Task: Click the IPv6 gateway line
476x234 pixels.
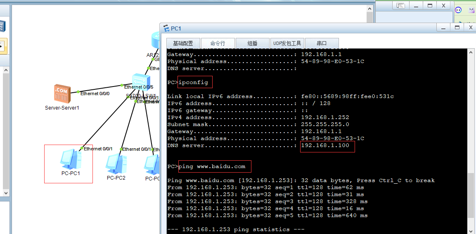Action: click(238, 110)
